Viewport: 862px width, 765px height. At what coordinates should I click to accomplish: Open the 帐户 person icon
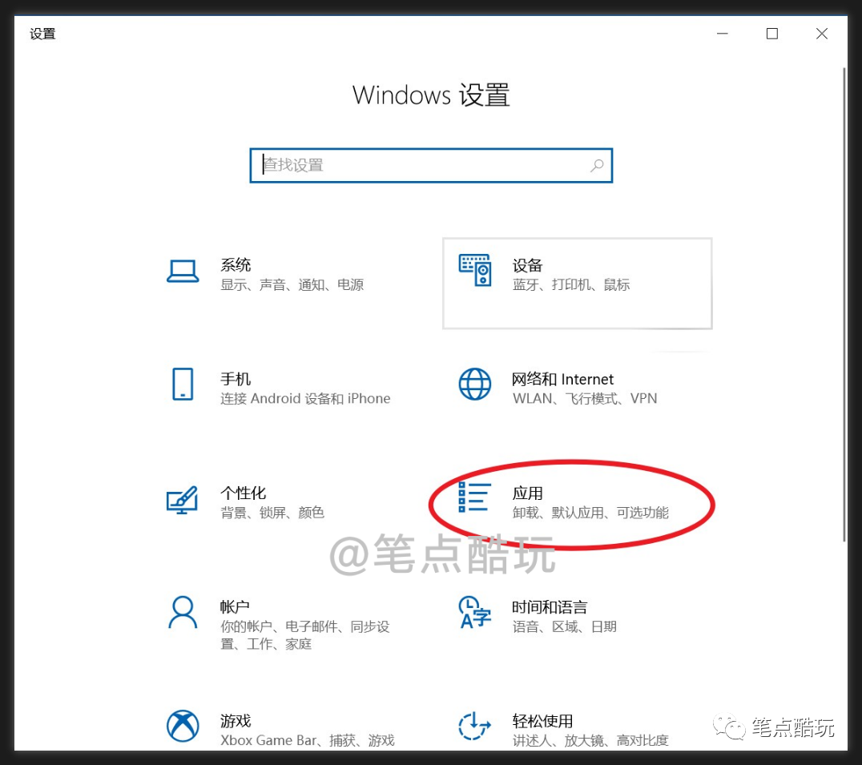[183, 612]
